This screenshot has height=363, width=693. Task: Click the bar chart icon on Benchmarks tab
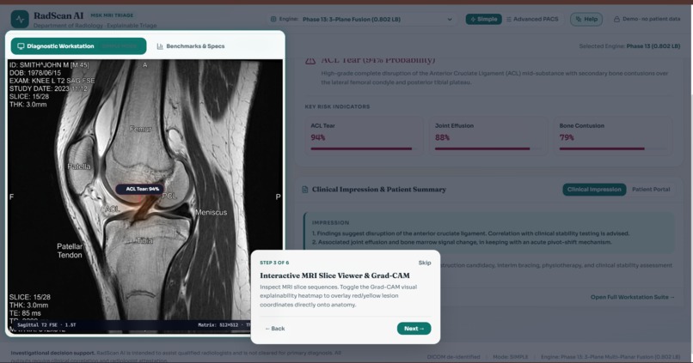tap(160, 45)
